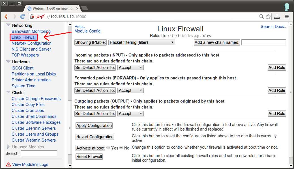Open Cluster Users and Groups
This screenshot has height=169, width=294.
pyautogui.click(x=35, y=134)
